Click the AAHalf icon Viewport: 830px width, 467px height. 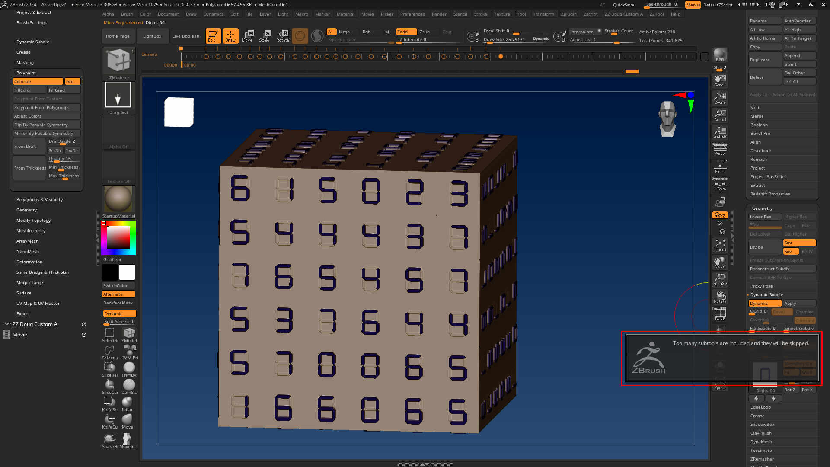click(720, 133)
